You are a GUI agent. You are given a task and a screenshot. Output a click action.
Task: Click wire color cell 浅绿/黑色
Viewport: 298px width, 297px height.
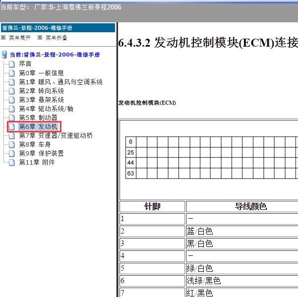click(242, 281)
